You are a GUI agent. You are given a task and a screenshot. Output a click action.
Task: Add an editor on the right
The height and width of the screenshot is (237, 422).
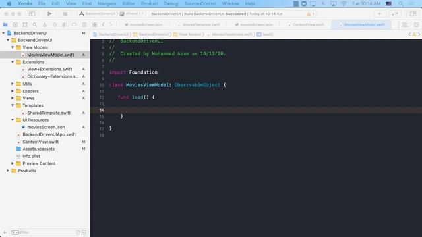coord(416,25)
